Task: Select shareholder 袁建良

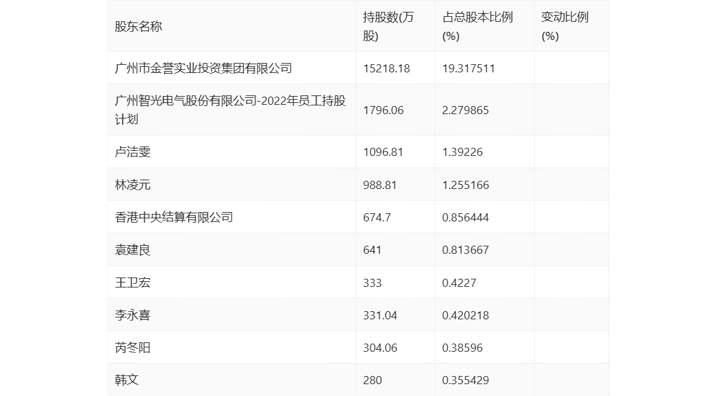Action: click(x=132, y=250)
